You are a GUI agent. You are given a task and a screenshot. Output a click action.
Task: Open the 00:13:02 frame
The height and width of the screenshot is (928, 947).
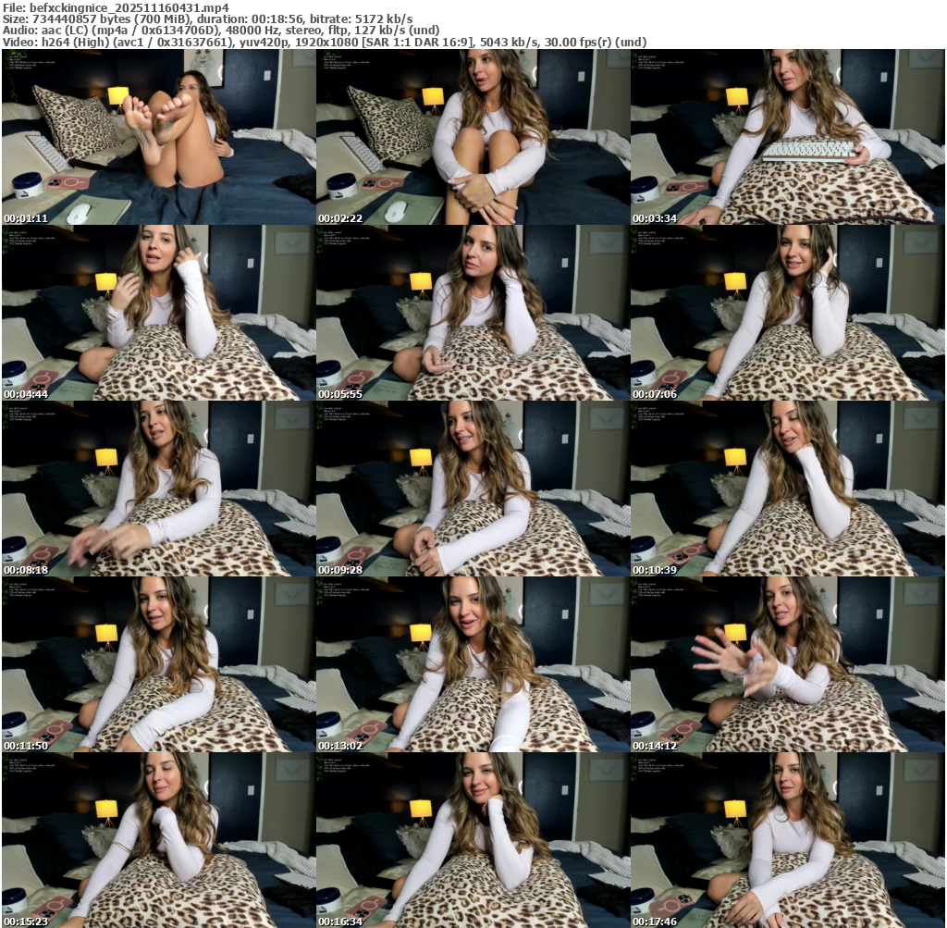(473, 664)
